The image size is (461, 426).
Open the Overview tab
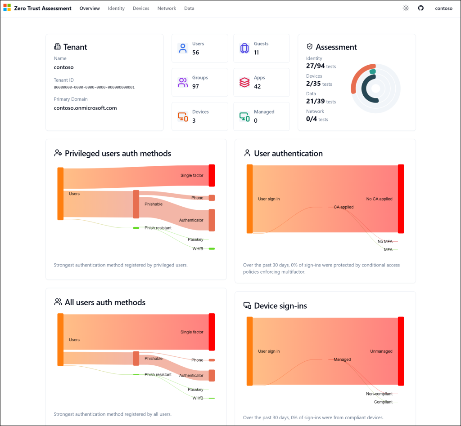[90, 8]
